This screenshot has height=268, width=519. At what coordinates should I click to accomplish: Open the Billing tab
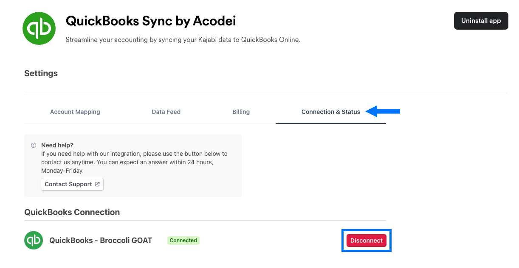pyautogui.click(x=241, y=112)
